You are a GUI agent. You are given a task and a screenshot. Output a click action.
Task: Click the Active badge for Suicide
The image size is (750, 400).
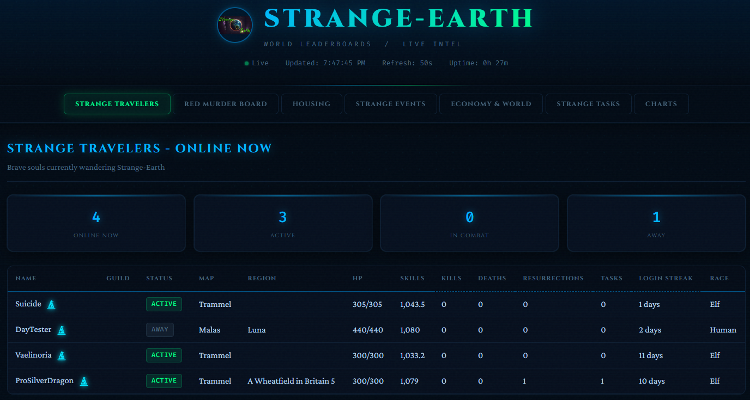click(164, 304)
